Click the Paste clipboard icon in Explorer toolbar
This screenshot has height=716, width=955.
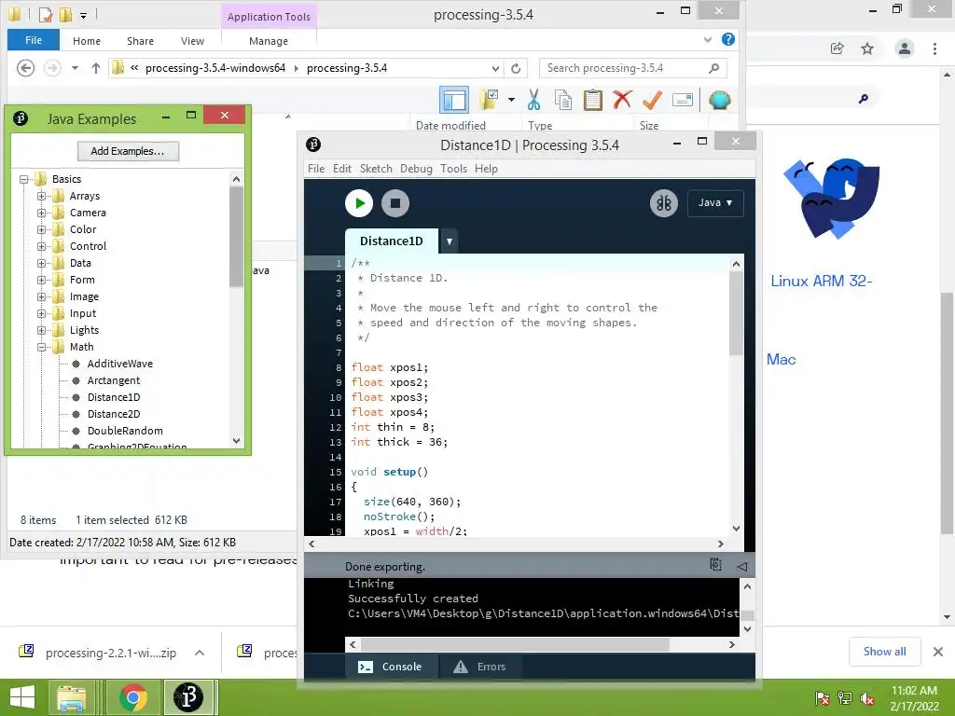[592, 100]
